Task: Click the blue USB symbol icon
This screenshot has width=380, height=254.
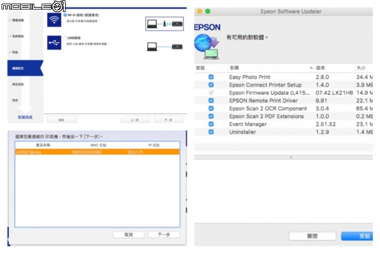Action: pyautogui.click(x=54, y=43)
